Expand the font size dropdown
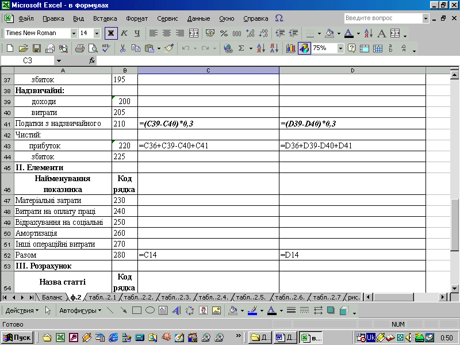The width and height of the screenshot is (460, 345). point(97,33)
